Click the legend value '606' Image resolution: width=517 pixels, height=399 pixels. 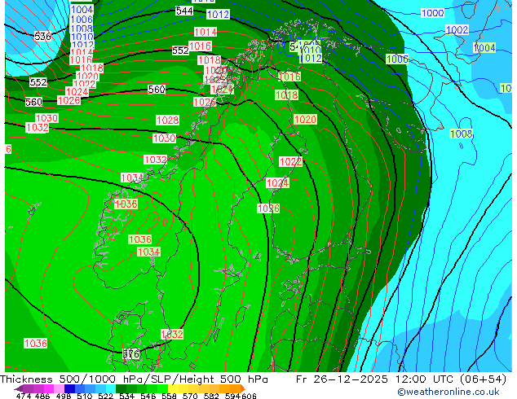(248, 396)
